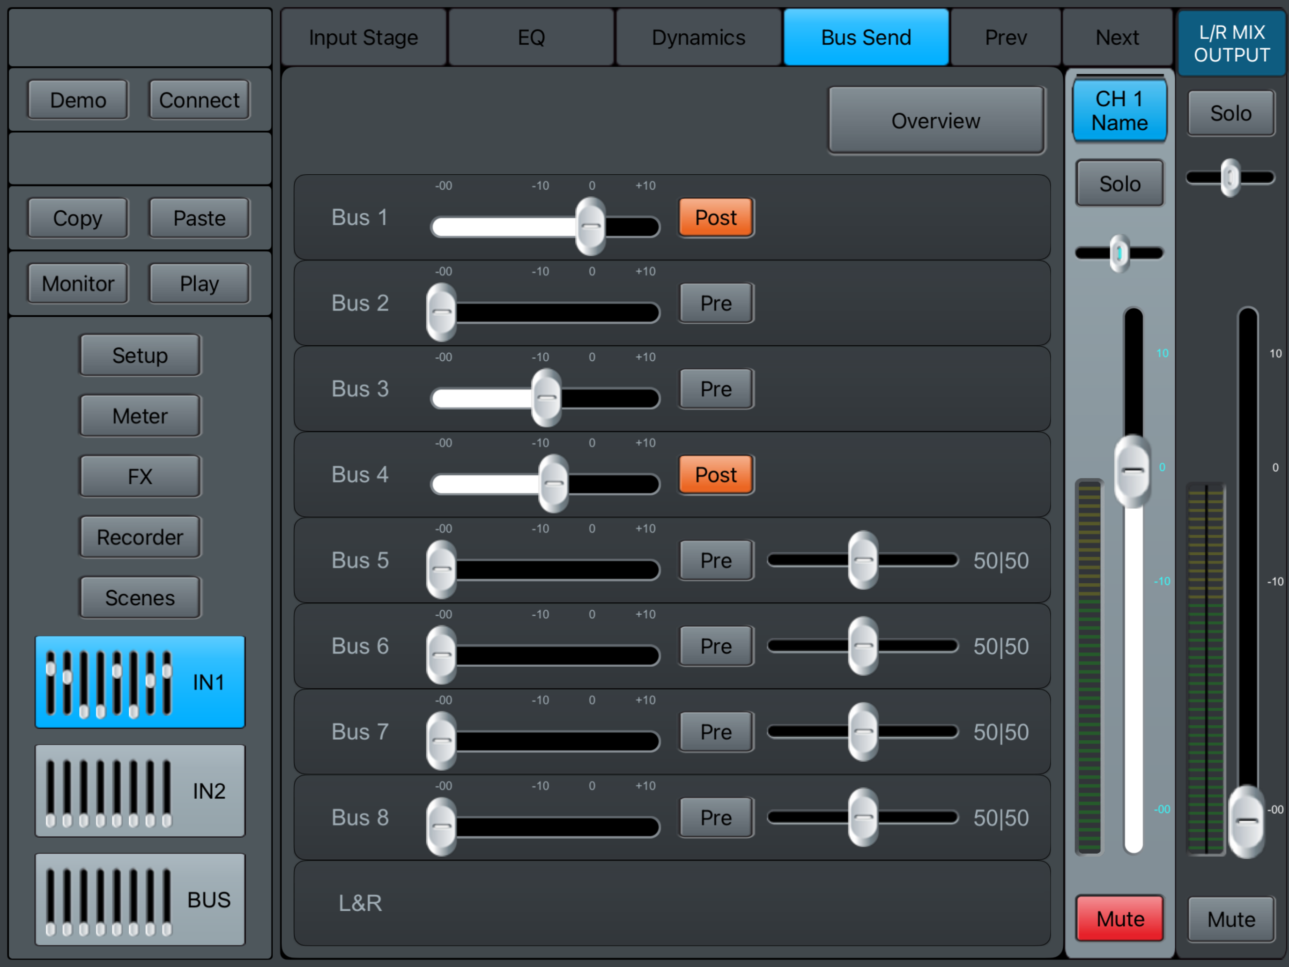The width and height of the screenshot is (1289, 967).
Task: Select the BUS fader bank thumbnail
Action: [140, 900]
